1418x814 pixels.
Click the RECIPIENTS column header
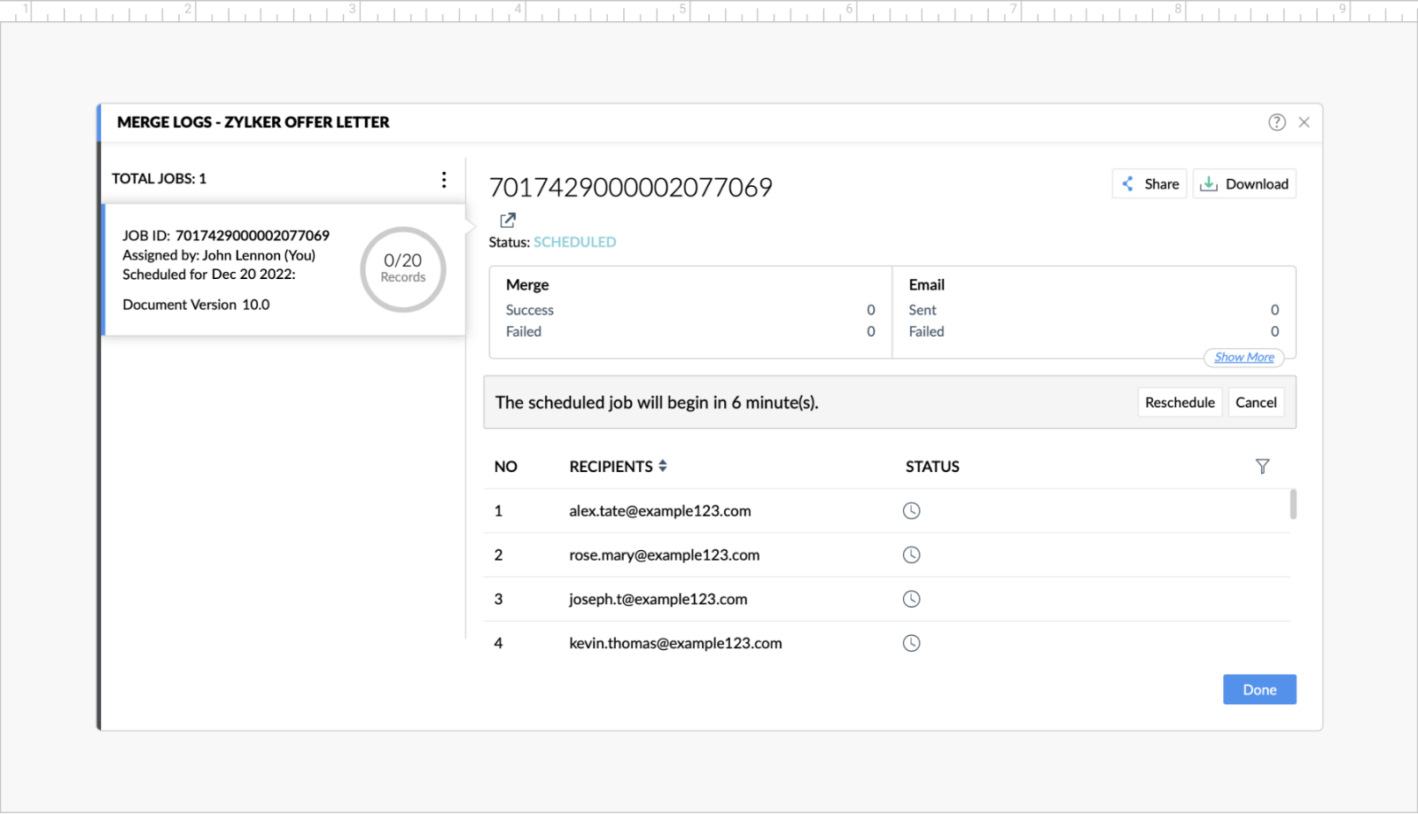(611, 467)
